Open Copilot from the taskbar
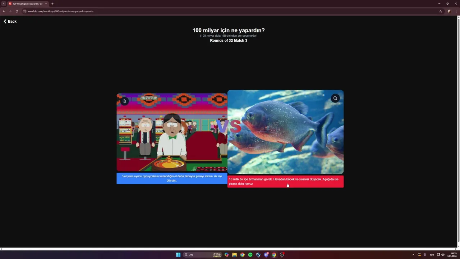 coord(226,255)
